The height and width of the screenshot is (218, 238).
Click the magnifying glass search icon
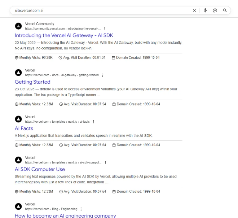point(225,10)
